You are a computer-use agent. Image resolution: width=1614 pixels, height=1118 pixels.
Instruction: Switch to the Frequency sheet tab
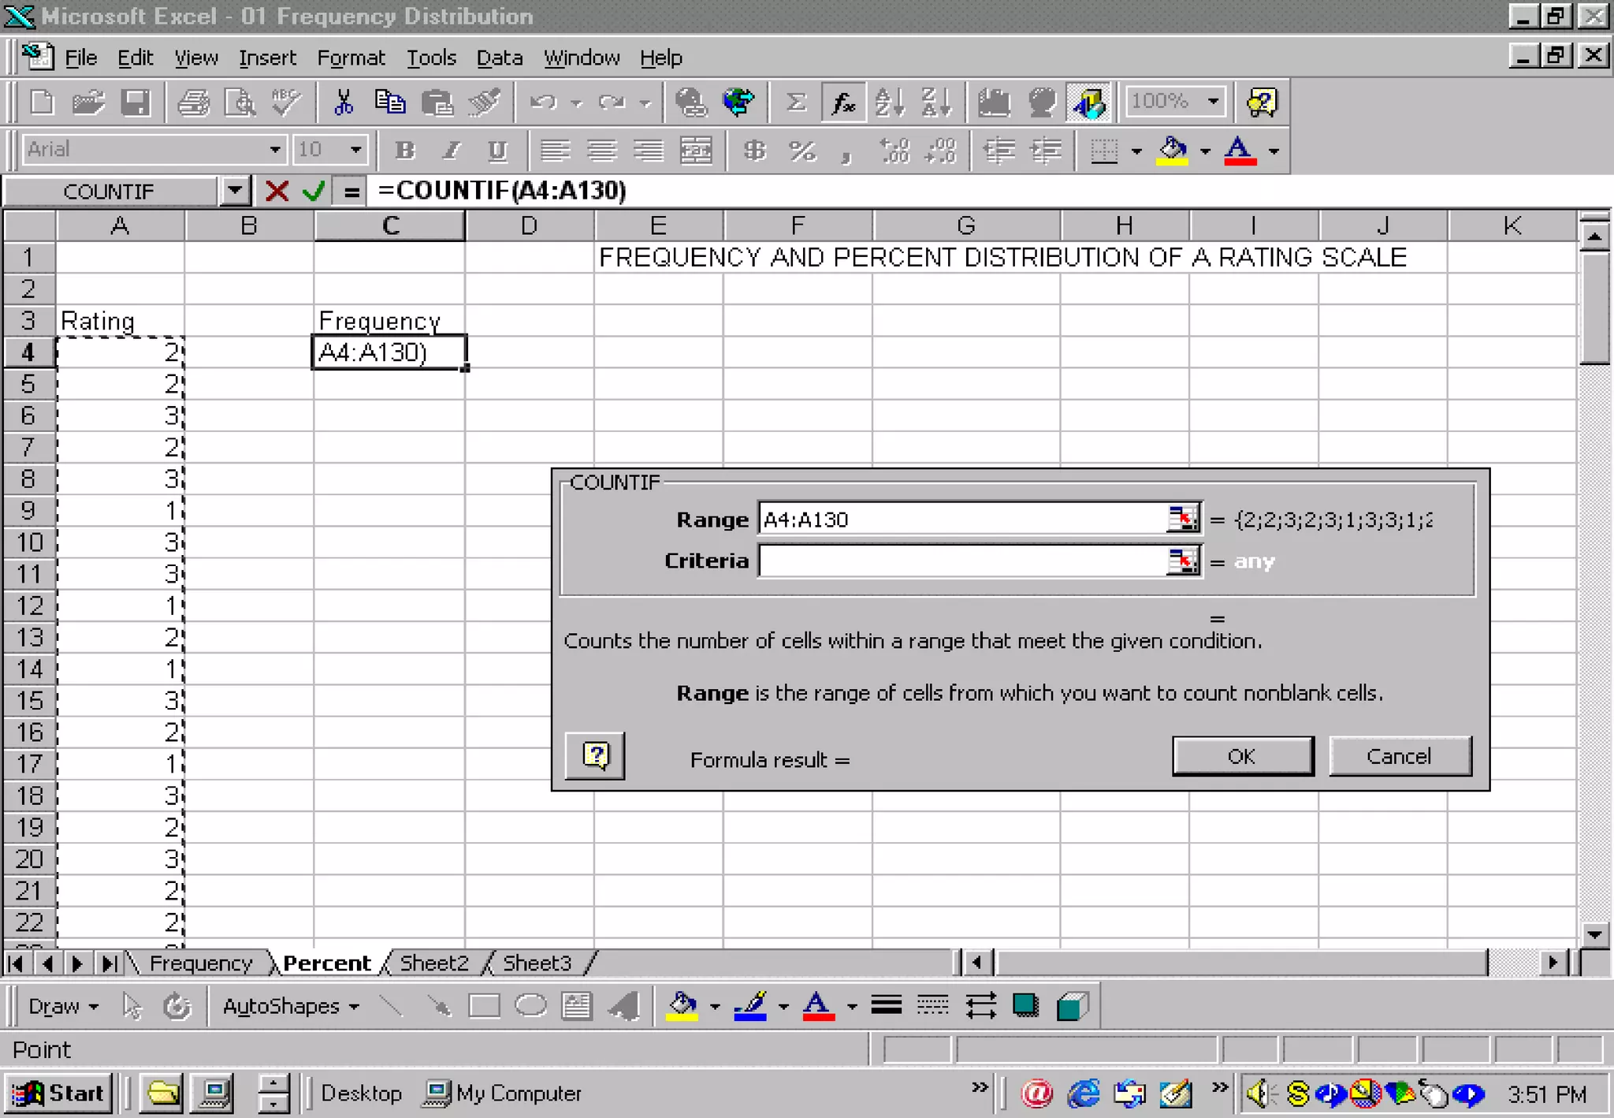point(200,963)
